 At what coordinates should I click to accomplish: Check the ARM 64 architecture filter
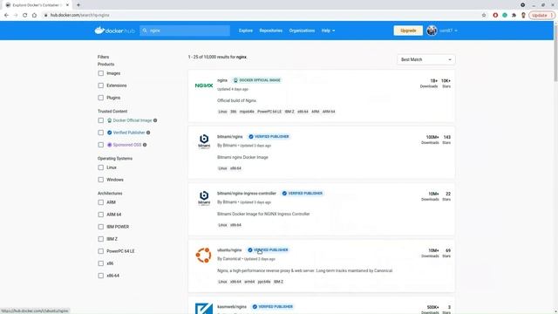[x=101, y=215]
